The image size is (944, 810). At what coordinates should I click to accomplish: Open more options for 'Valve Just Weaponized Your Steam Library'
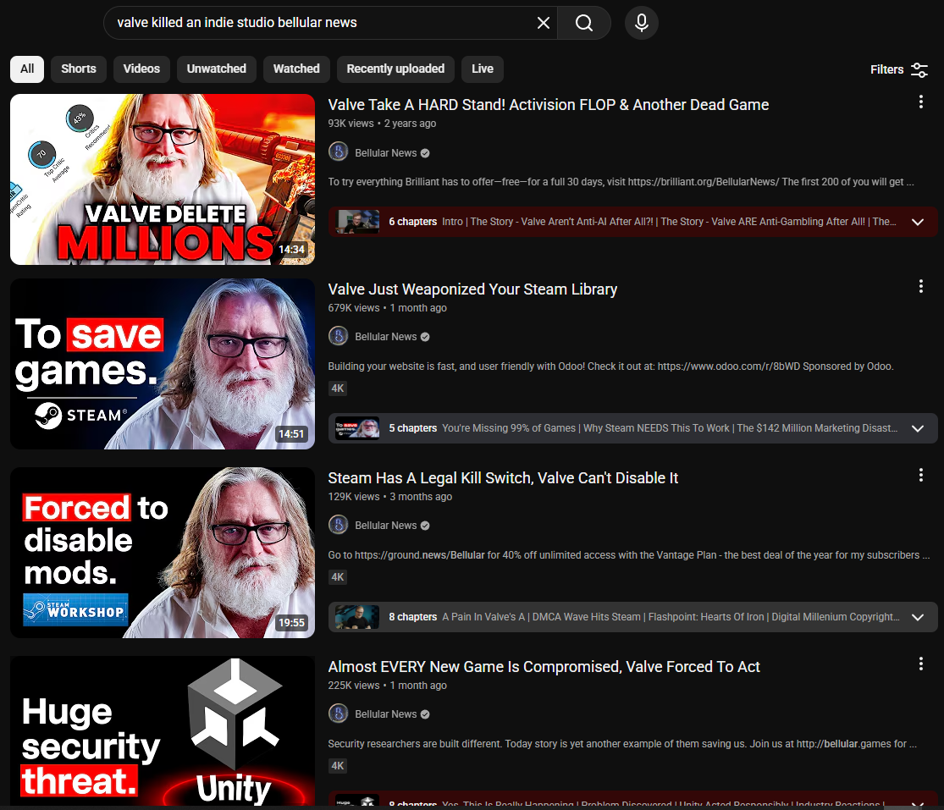[x=920, y=286]
